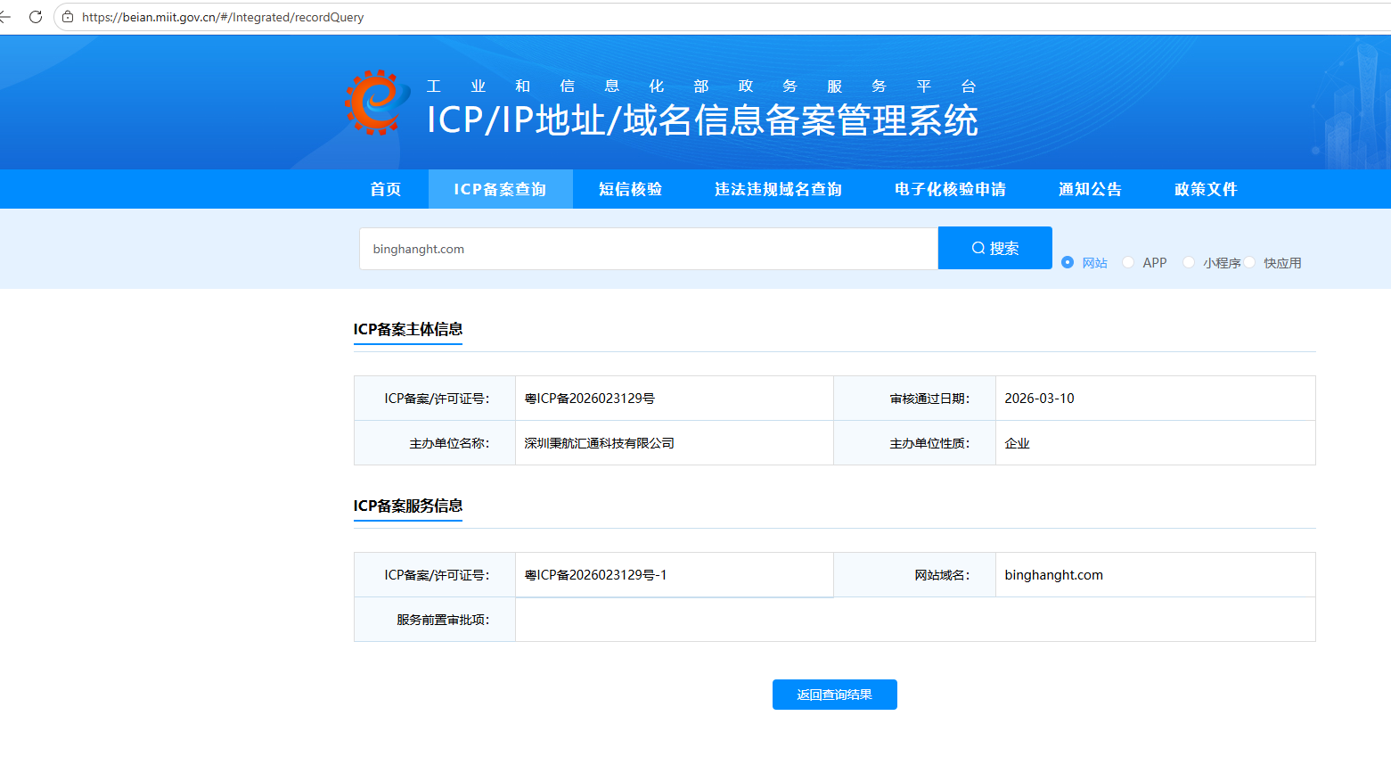Screen dimensions: 1391x765
Task: Switch to the 短信核验 tab
Action: [x=629, y=188]
